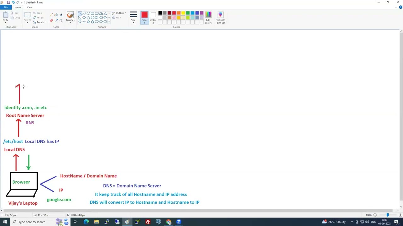Pick the green color swatch
Viewport: 403px width, 226px height.
pyautogui.click(x=188, y=13)
